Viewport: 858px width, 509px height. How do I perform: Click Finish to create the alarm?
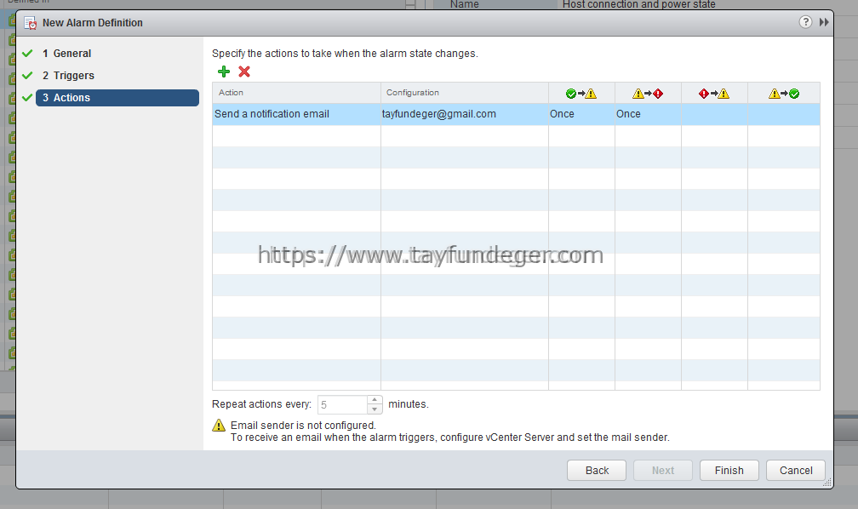729,470
